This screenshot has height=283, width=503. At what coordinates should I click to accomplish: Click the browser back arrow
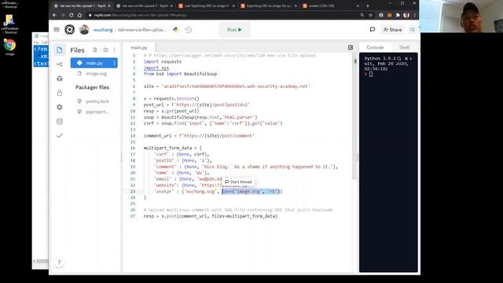pyautogui.click(x=54, y=15)
